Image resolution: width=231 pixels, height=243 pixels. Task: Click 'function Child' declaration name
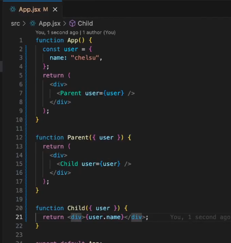coord(76,208)
